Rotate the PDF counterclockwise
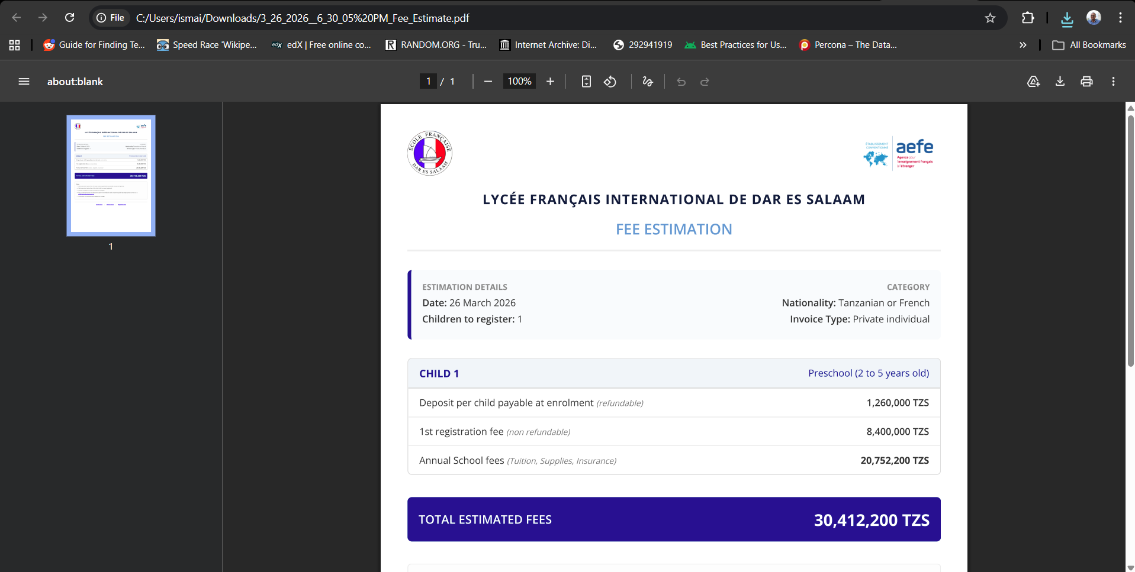Screen dimensions: 1135x572 tap(610, 82)
